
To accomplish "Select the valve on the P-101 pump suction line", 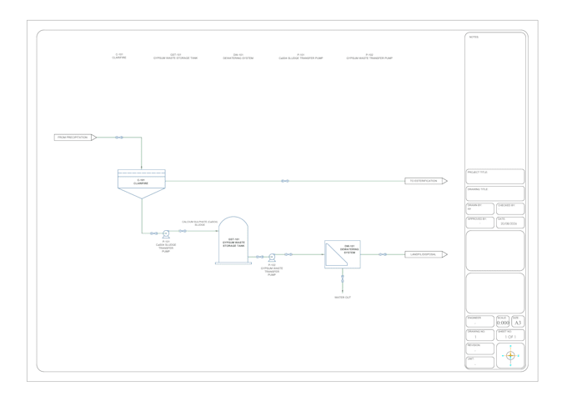I will 154,233.
